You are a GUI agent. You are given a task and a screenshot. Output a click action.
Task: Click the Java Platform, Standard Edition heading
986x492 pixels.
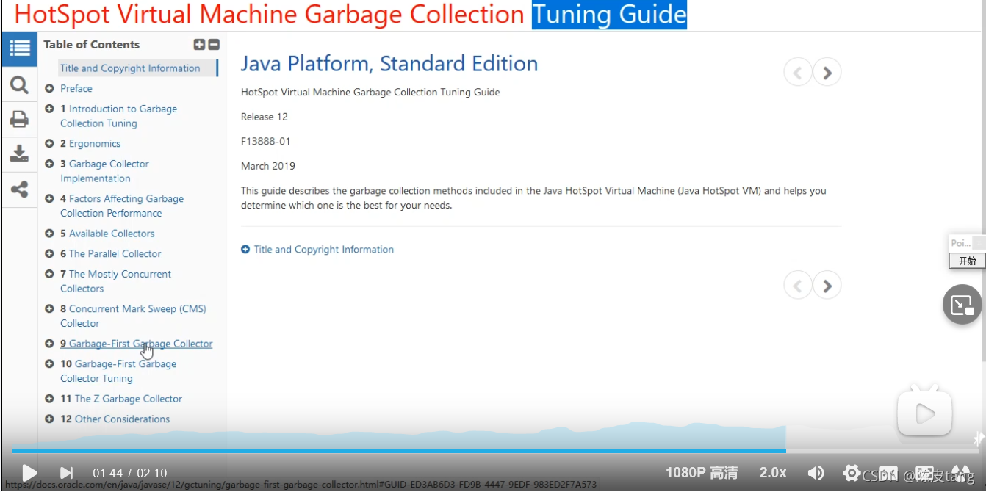click(x=389, y=64)
